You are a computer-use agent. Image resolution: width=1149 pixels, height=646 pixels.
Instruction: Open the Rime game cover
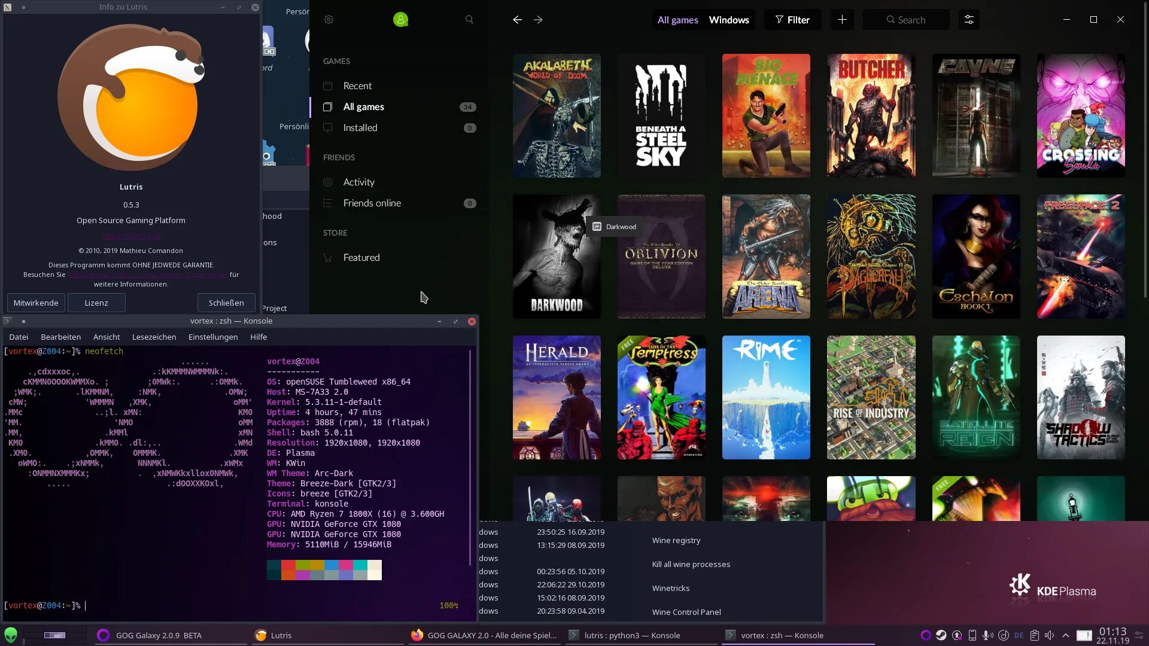(766, 397)
